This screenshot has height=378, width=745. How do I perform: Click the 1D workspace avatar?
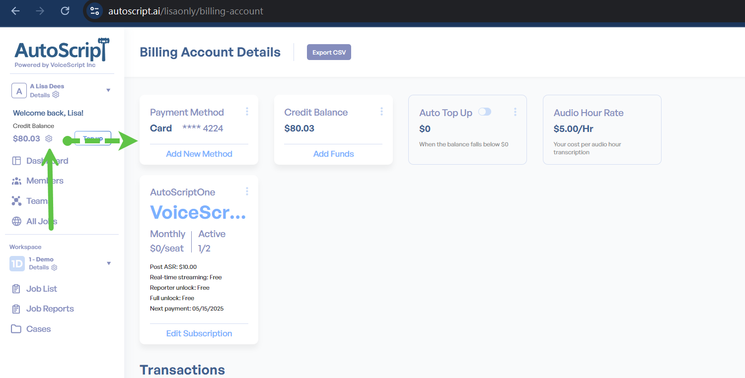click(17, 263)
